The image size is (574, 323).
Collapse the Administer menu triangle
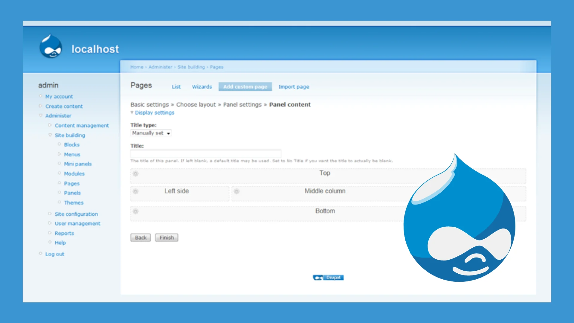[41, 115]
